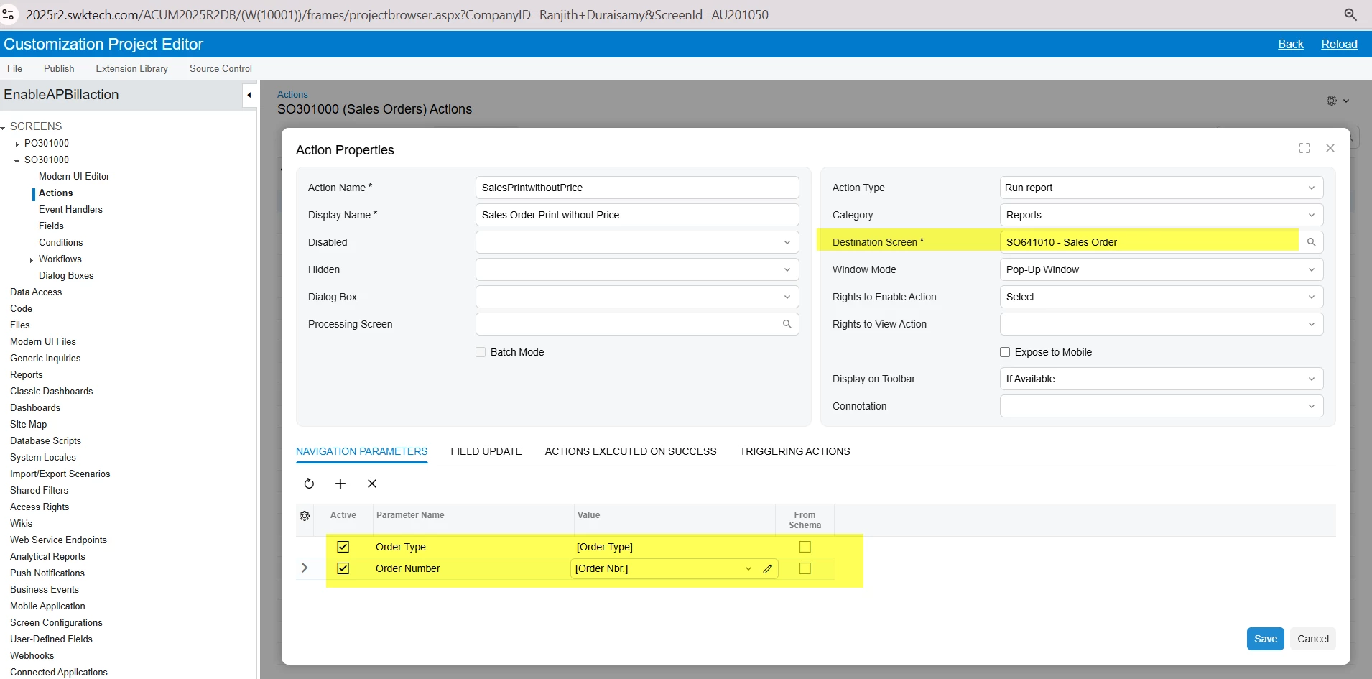Viewport: 1372px width, 679px height.
Task: Open Generic Inquiries in navigation
Action: point(45,358)
